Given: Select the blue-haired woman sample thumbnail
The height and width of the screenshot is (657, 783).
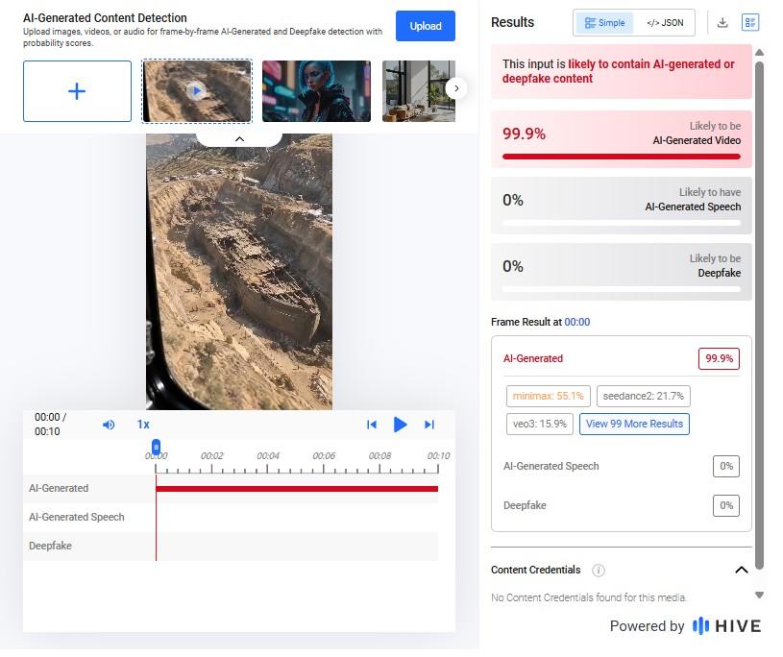Looking at the screenshot, I should click(x=317, y=91).
